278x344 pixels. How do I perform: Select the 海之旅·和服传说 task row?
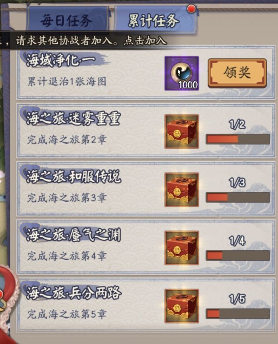(x=146, y=189)
